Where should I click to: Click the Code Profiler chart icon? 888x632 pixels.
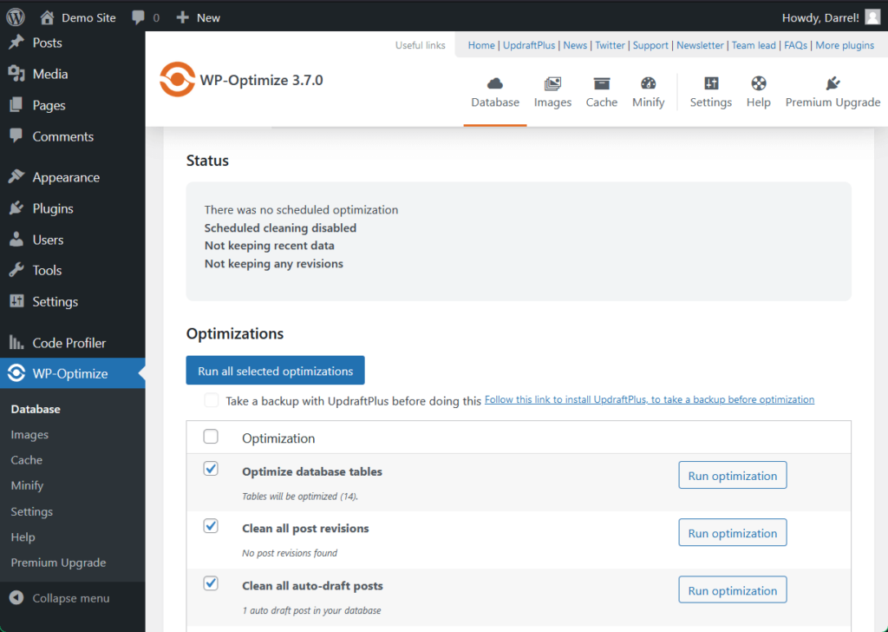[x=16, y=342]
